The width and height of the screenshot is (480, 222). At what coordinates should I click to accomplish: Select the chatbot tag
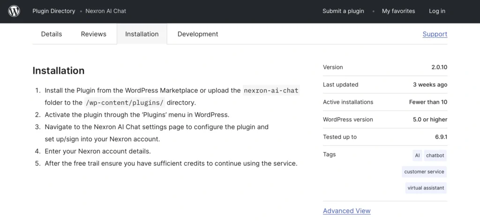(435, 156)
